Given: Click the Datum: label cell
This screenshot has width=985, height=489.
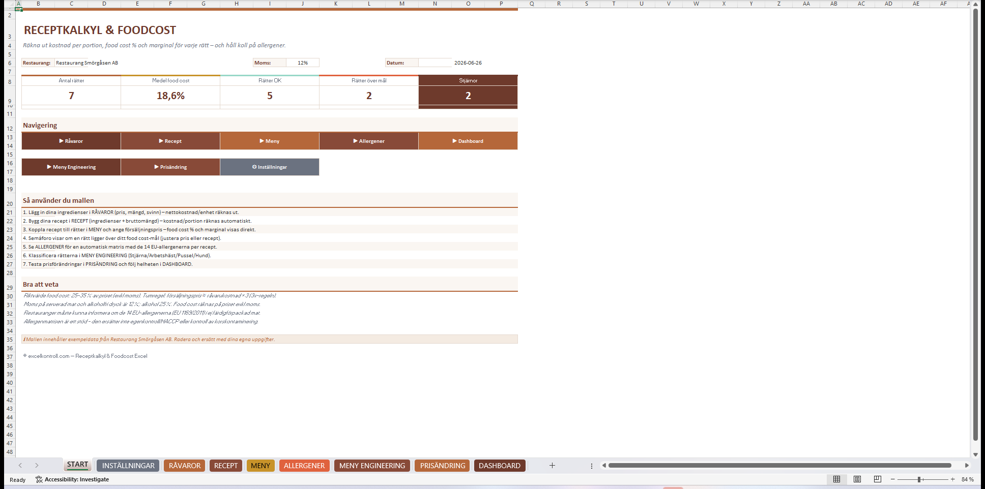Looking at the screenshot, I should pyautogui.click(x=402, y=63).
